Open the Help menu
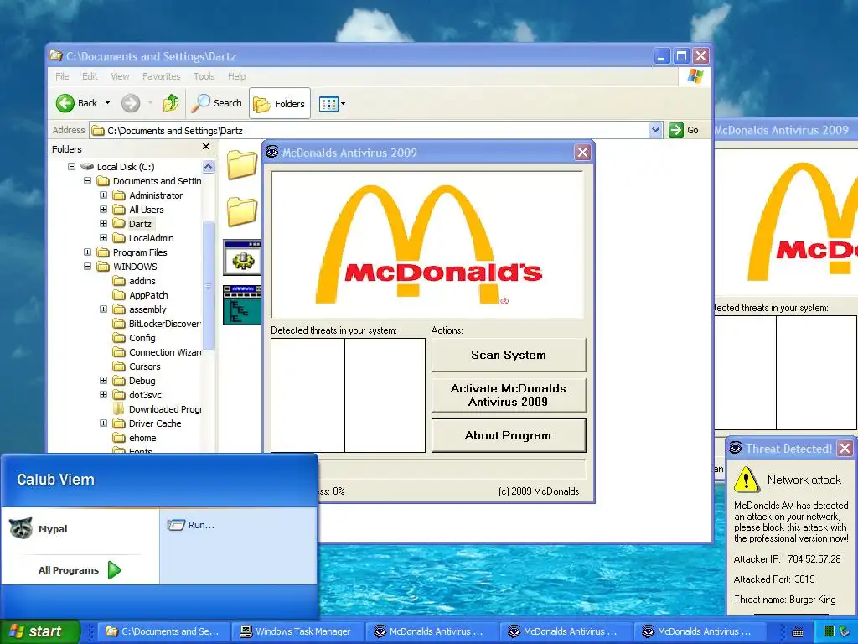 (236, 76)
